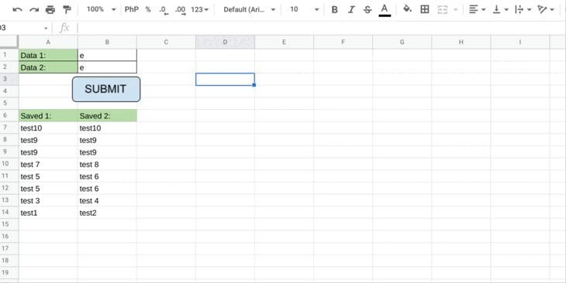Screen dimensions: 566x283
Task: Select cell A7 containing test10
Action: click(48, 128)
